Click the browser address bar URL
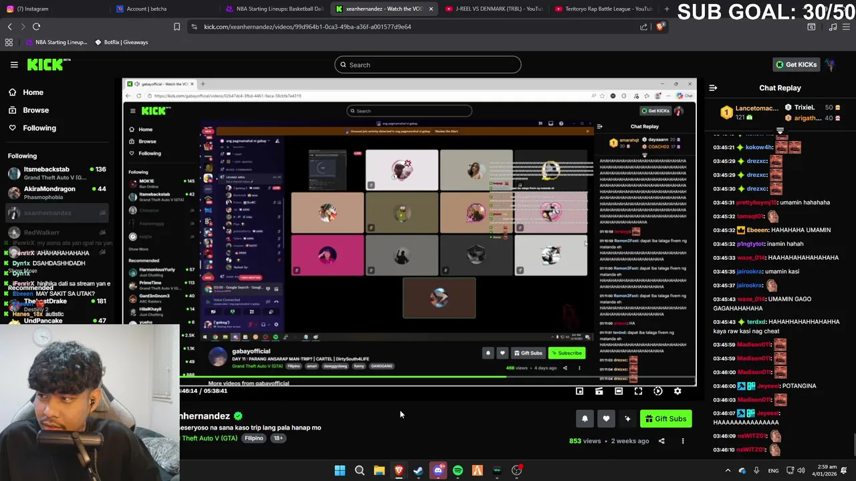The width and height of the screenshot is (856, 481). [308, 27]
